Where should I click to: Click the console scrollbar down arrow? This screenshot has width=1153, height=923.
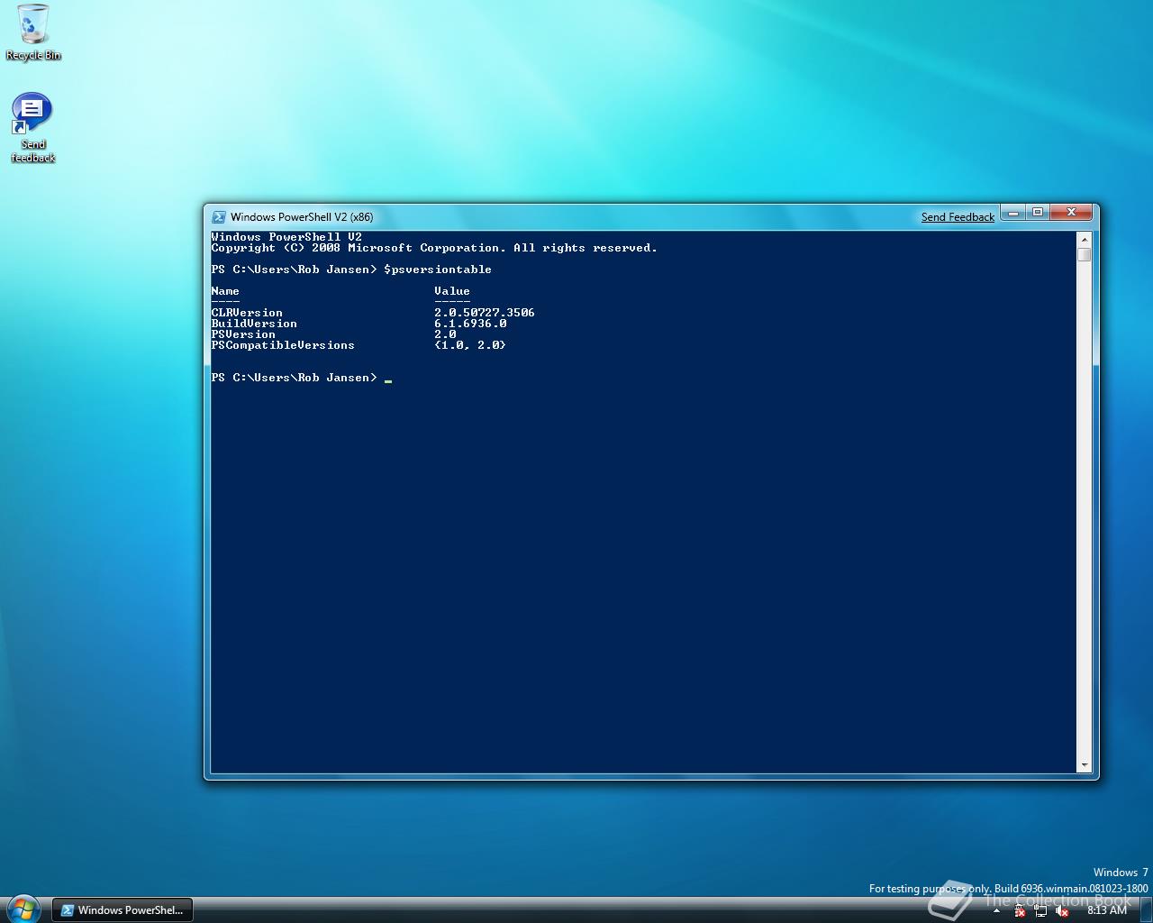[x=1085, y=765]
